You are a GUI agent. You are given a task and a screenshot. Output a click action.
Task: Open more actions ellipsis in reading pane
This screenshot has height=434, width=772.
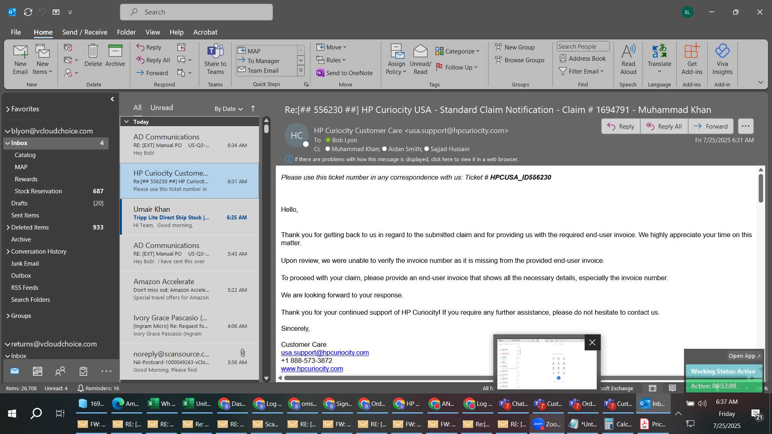click(x=745, y=126)
